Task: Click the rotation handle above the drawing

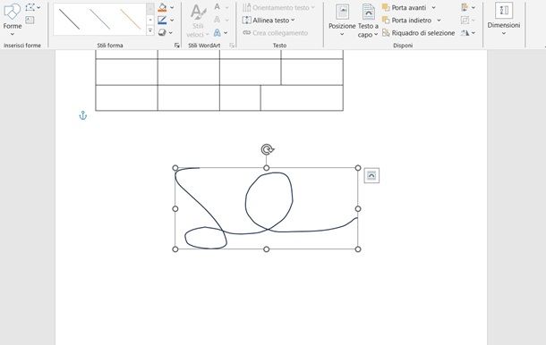Action: click(267, 149)
